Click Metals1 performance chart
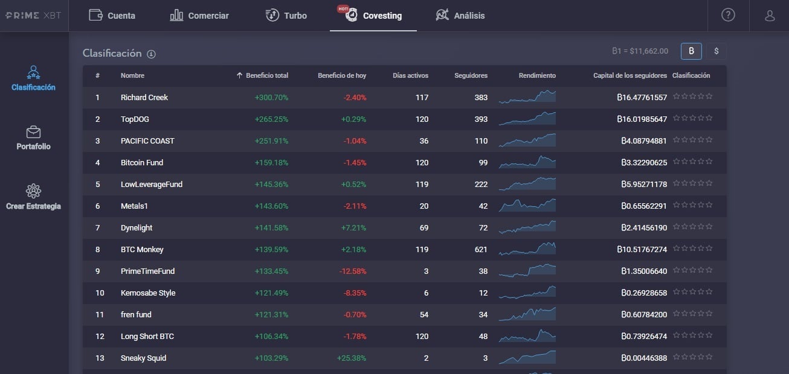Screen dimensions: 789x374 (x=527, y=205)
